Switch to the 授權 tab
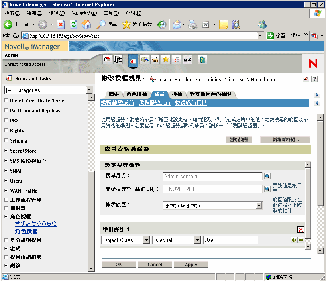 click(x=177, y=94)
